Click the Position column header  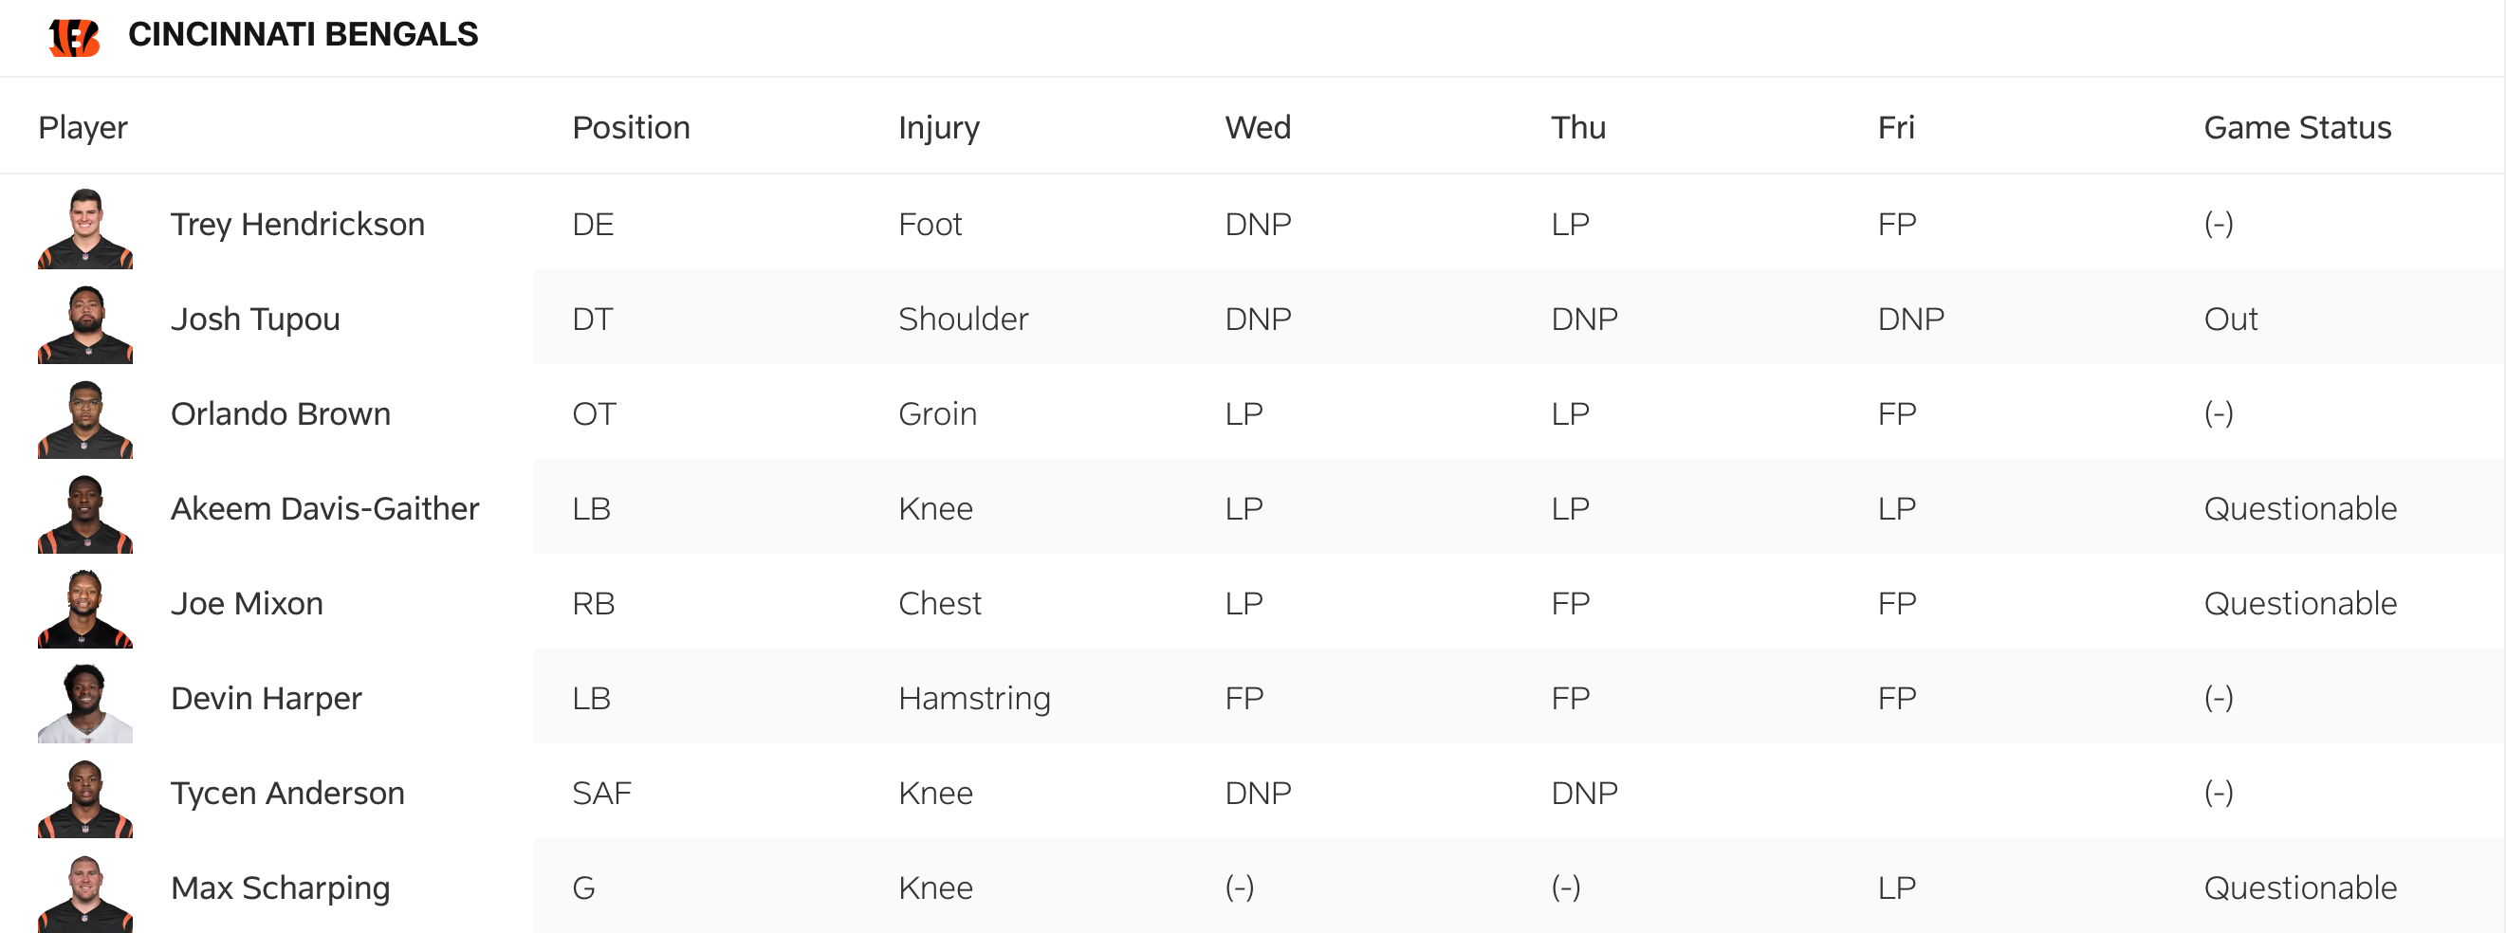(631, 127)
